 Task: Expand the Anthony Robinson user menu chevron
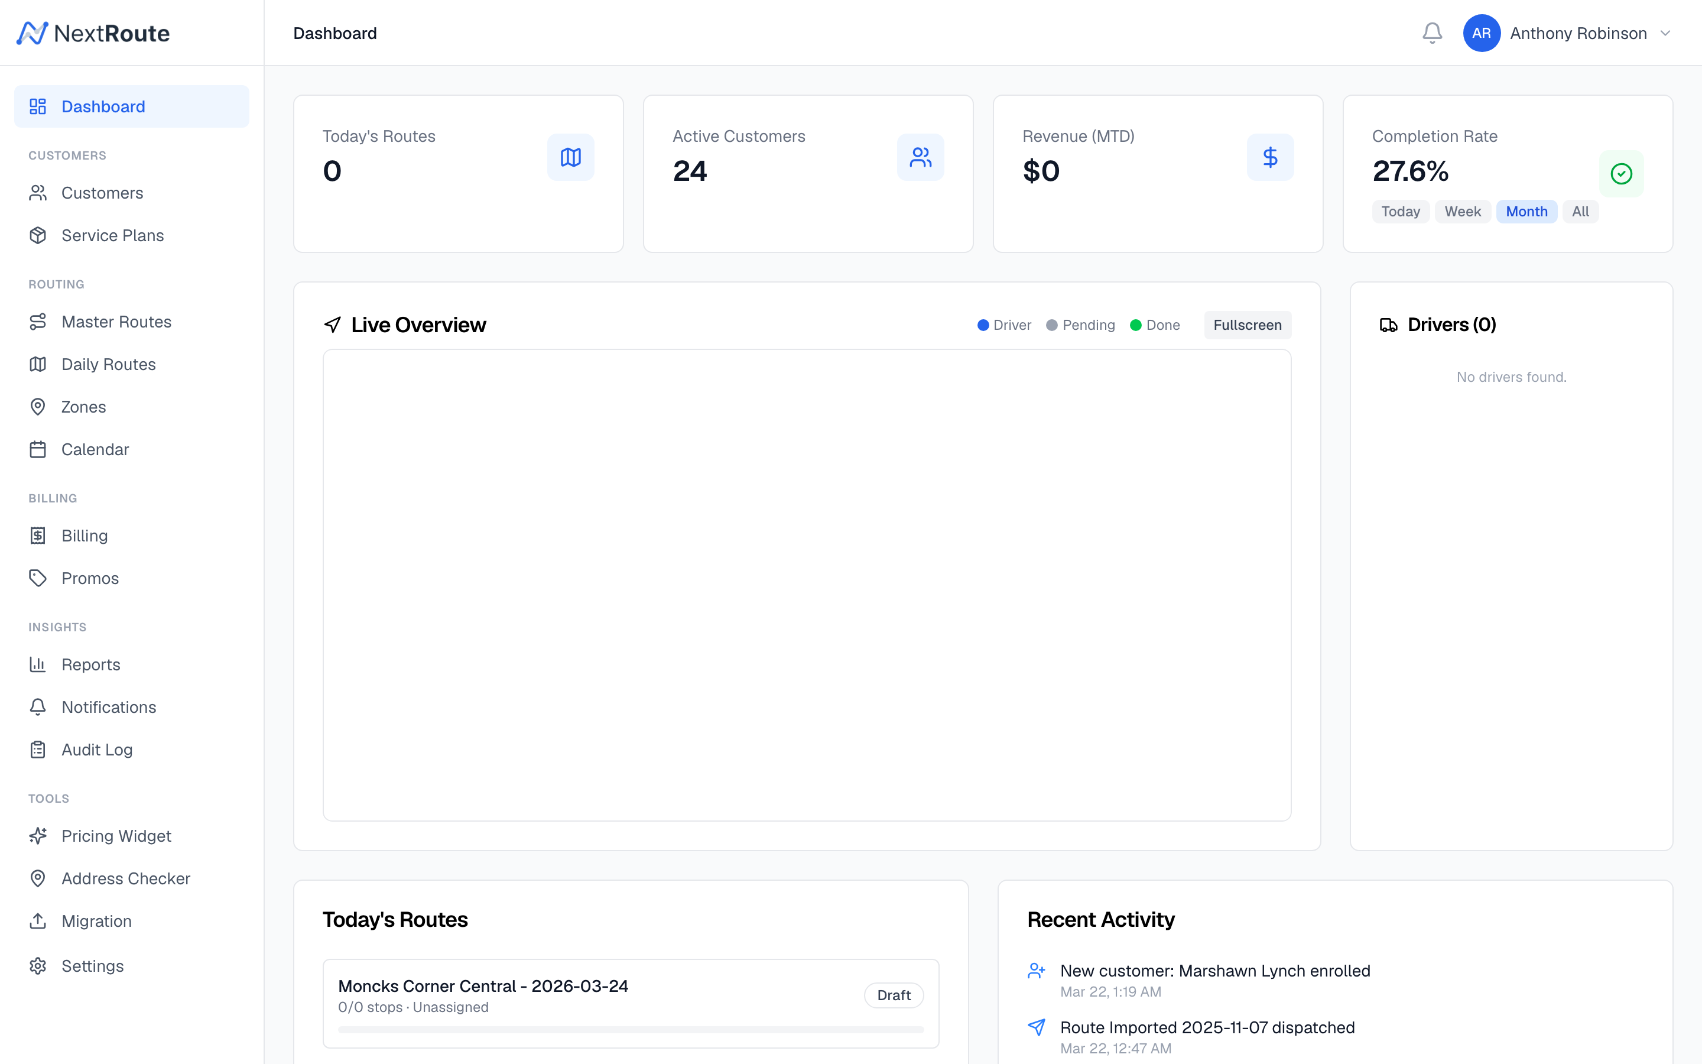[x=1665, y=33]
